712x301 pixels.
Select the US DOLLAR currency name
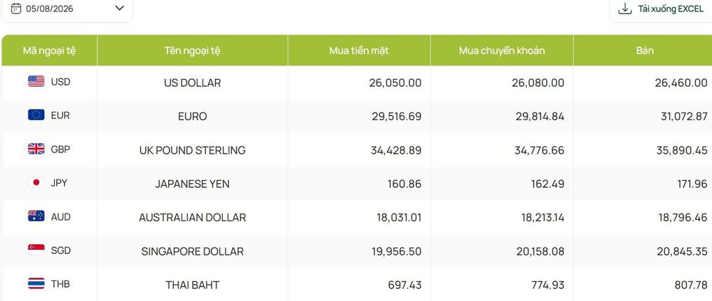tap(192, 83)
